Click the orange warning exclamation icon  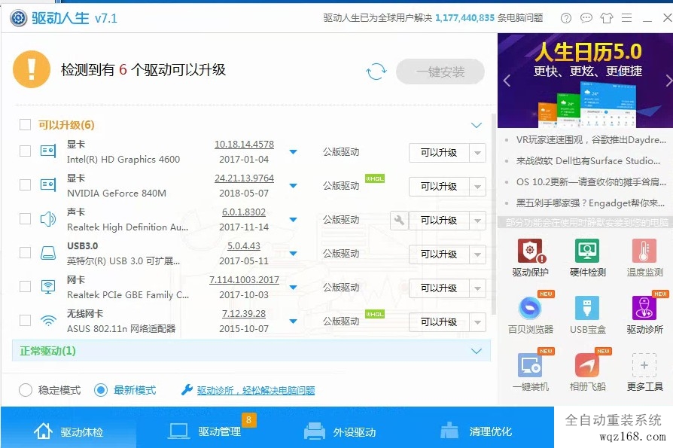tap(32, 69)
